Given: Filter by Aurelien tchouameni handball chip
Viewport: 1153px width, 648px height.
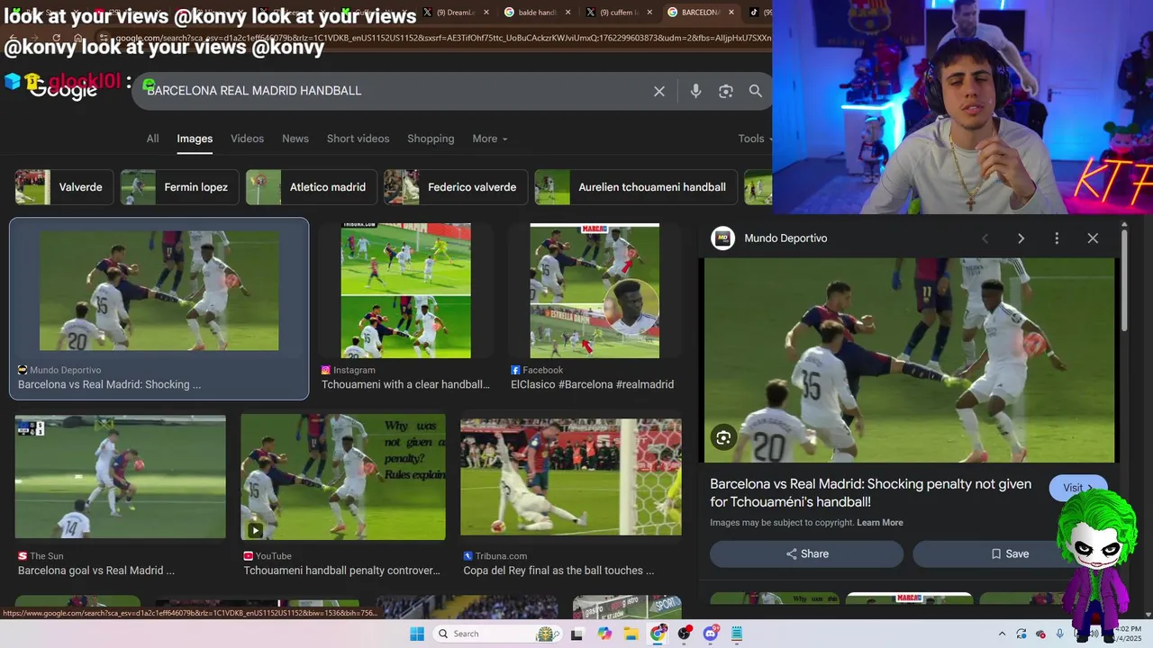Looking at the screenshot, I should pyautogui.click(x=636, y=187).
